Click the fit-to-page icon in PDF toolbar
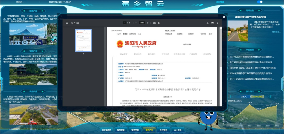Viewport: 284px width, 134px height. point(154,23)
